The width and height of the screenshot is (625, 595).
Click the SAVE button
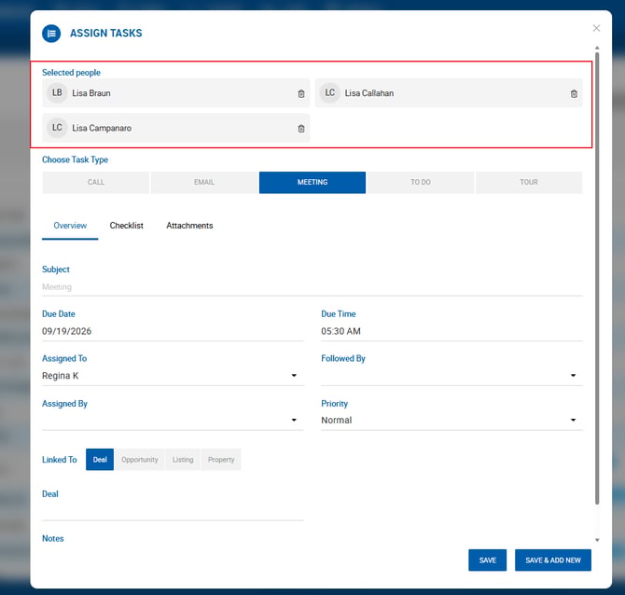click(487, 560)
